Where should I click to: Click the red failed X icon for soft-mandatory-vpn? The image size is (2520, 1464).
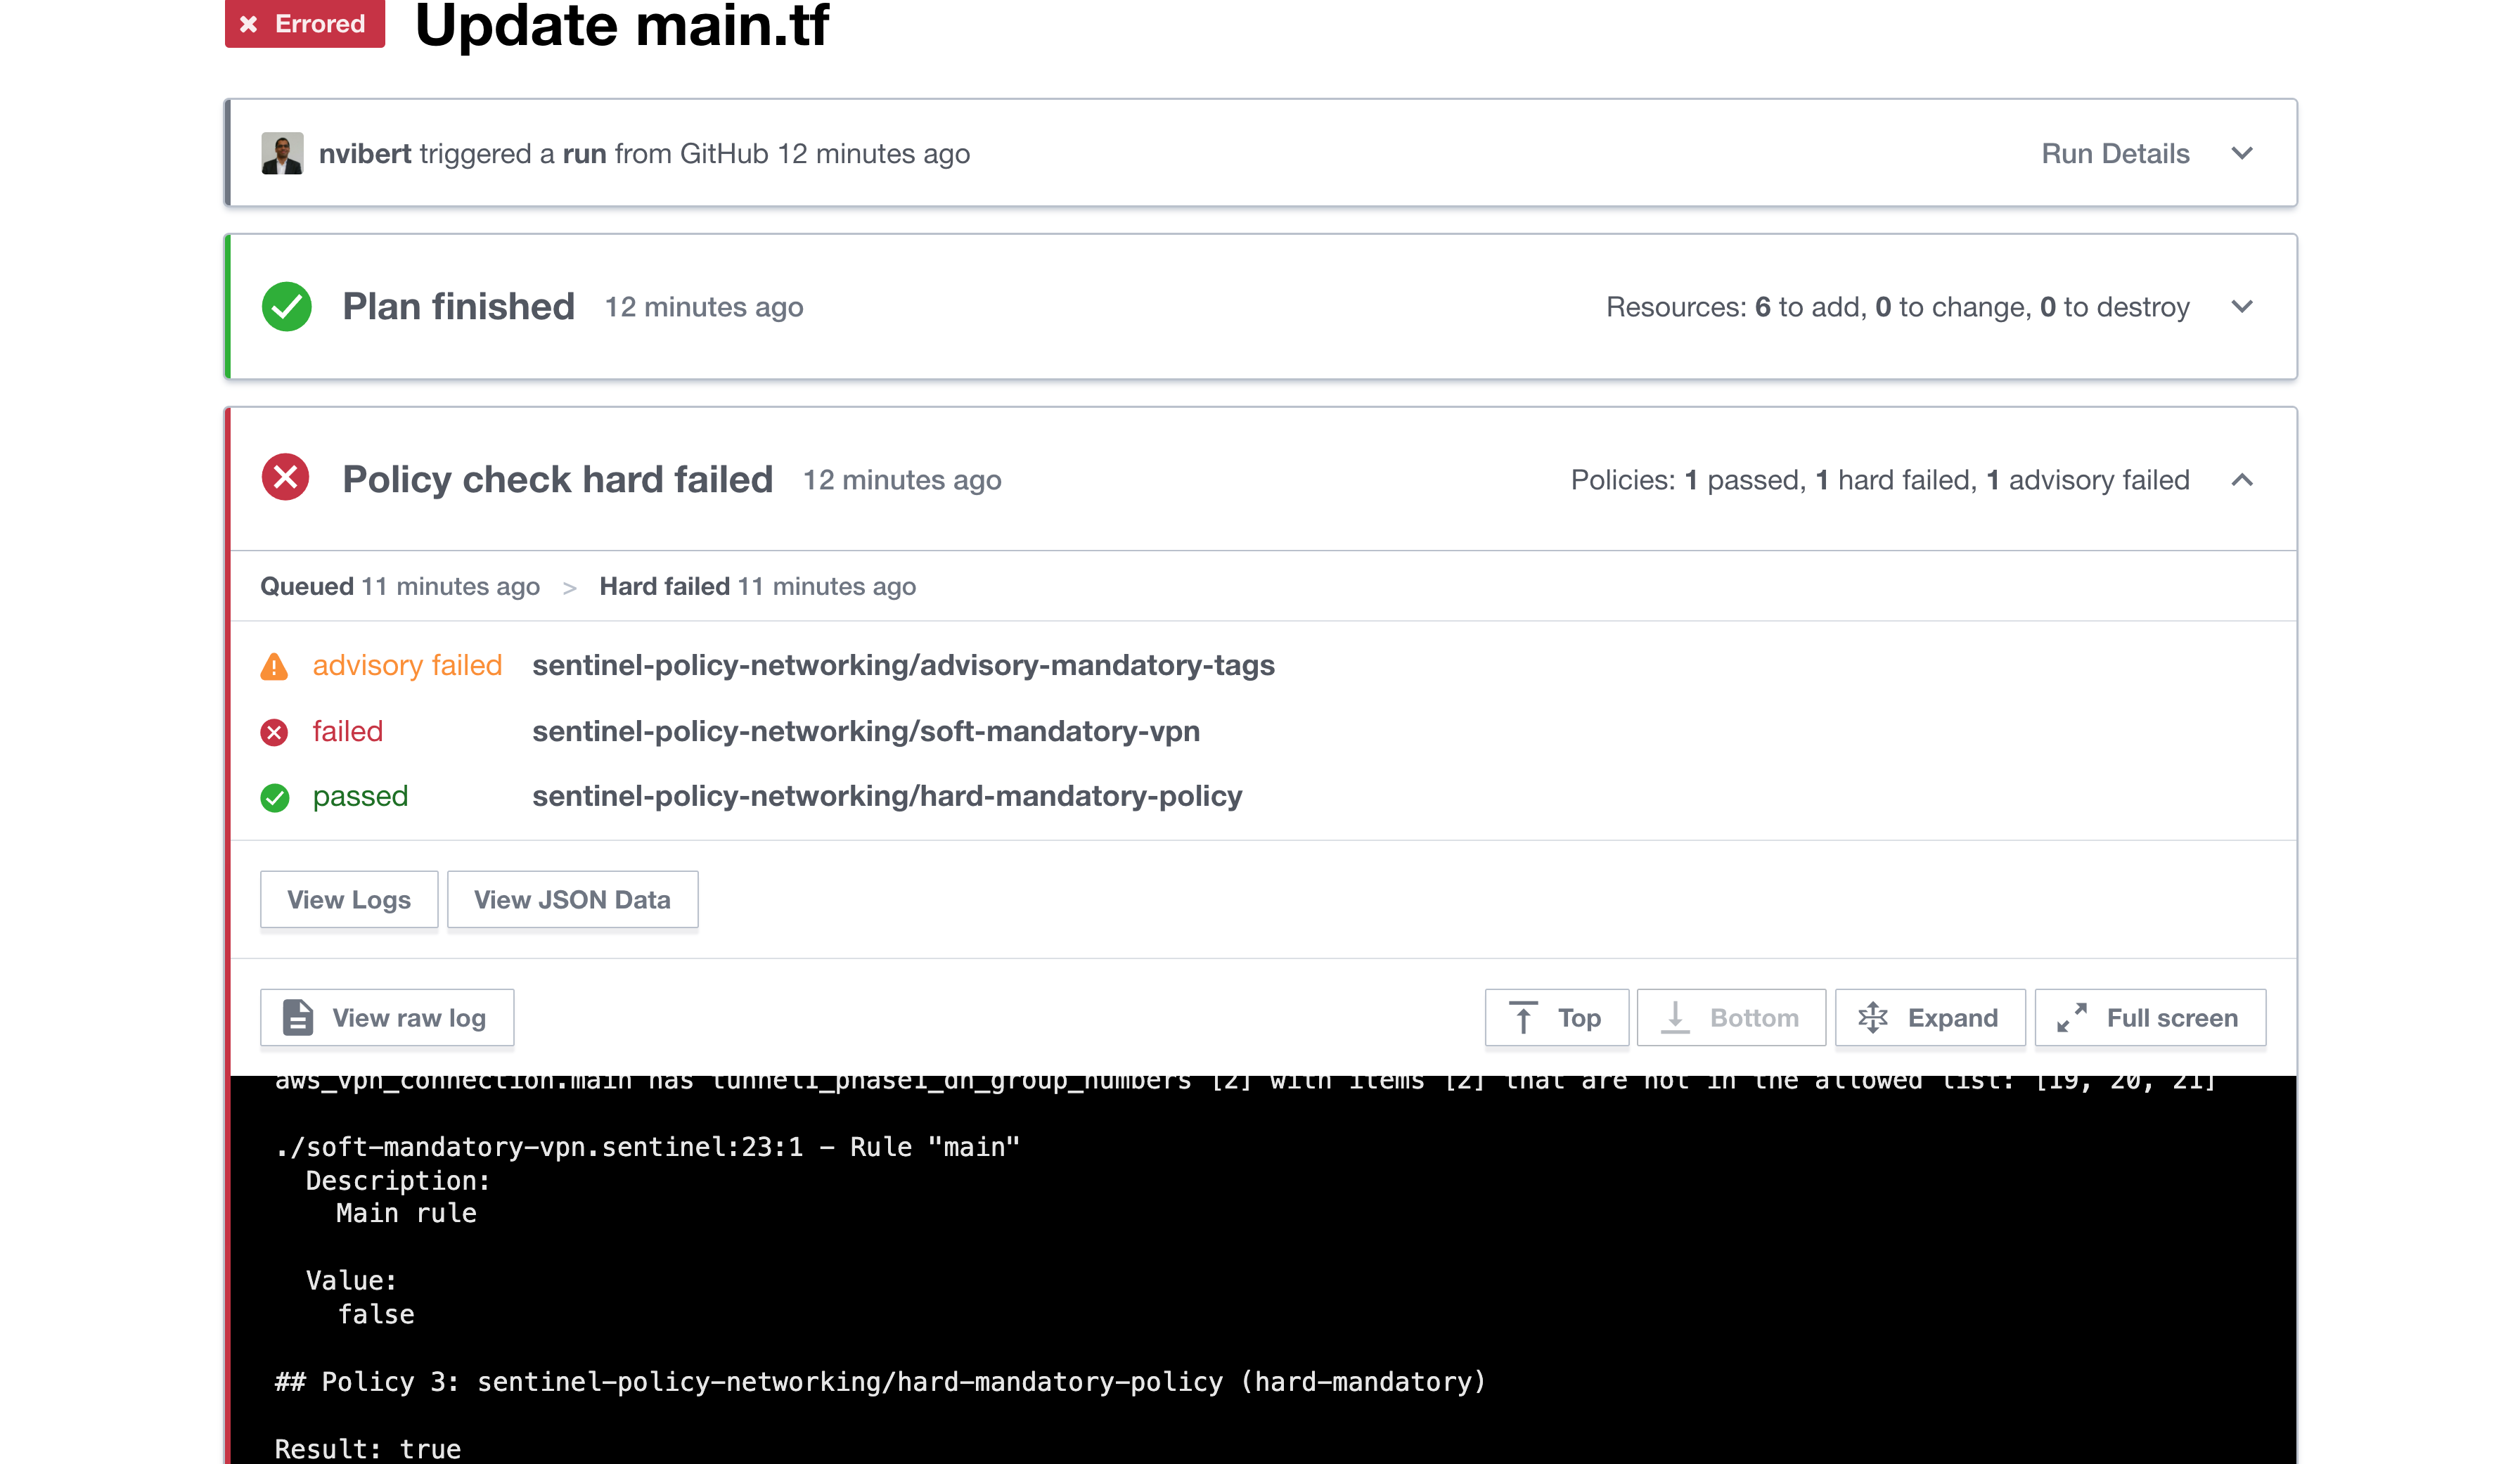click(274, 733)
